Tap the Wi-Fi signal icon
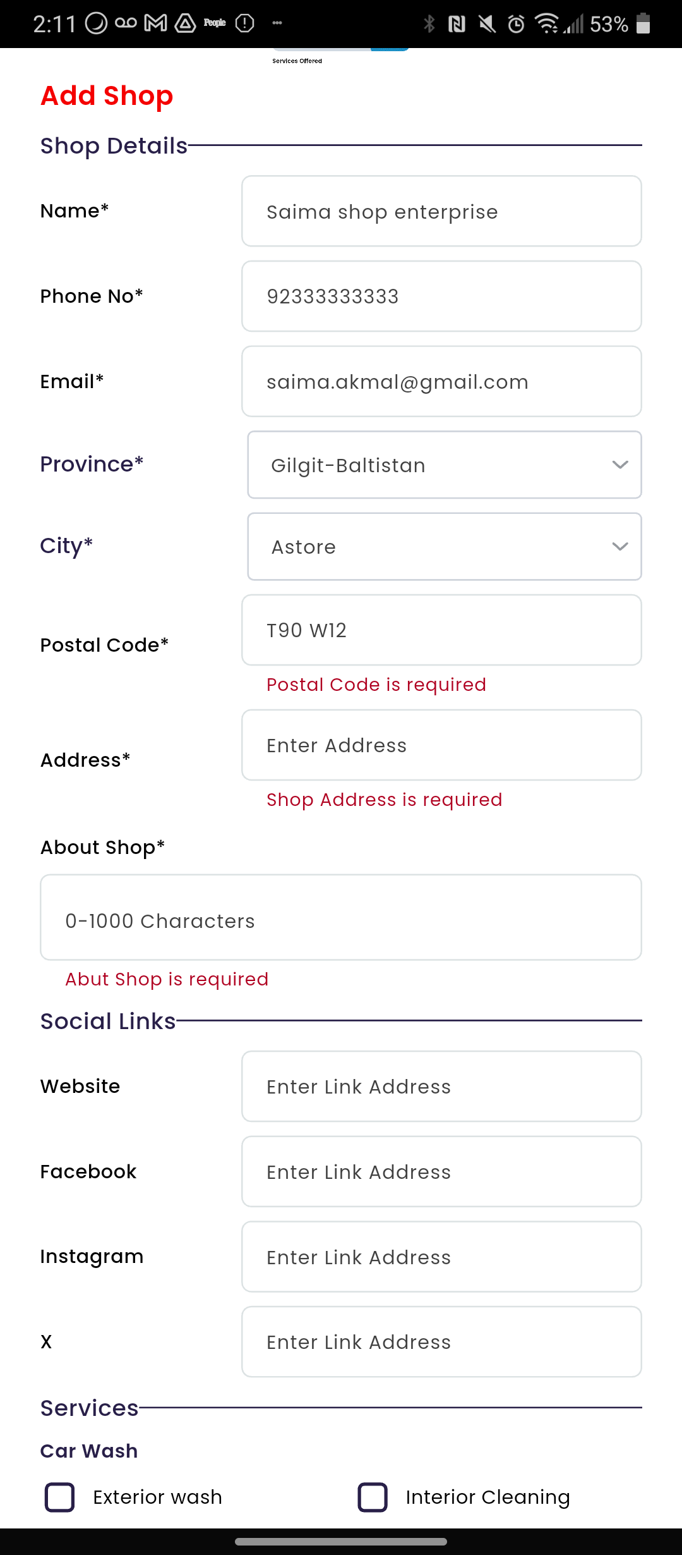 tap(547, 24)
